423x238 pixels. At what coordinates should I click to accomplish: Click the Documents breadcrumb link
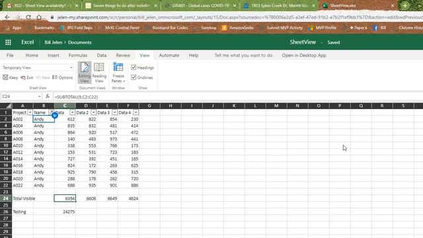point(79,42)
